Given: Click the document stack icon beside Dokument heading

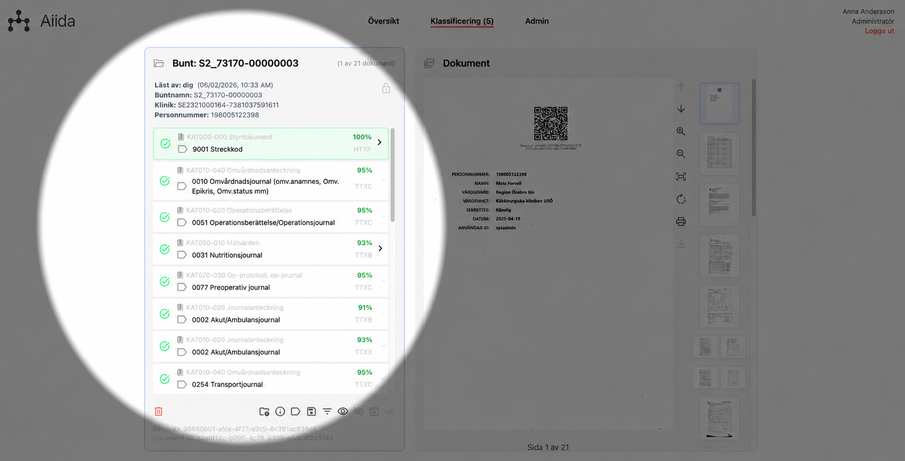Looking at the screenshot, I should point(429,63).
